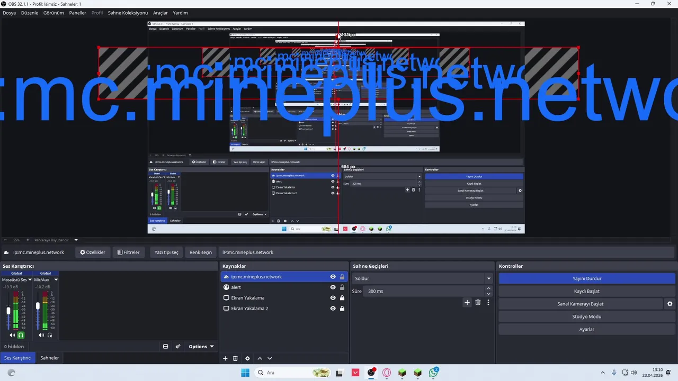The image size is (678, 381).
Task: Unlock the Ekran Yakalama 2 source
Action: [342, 309]
